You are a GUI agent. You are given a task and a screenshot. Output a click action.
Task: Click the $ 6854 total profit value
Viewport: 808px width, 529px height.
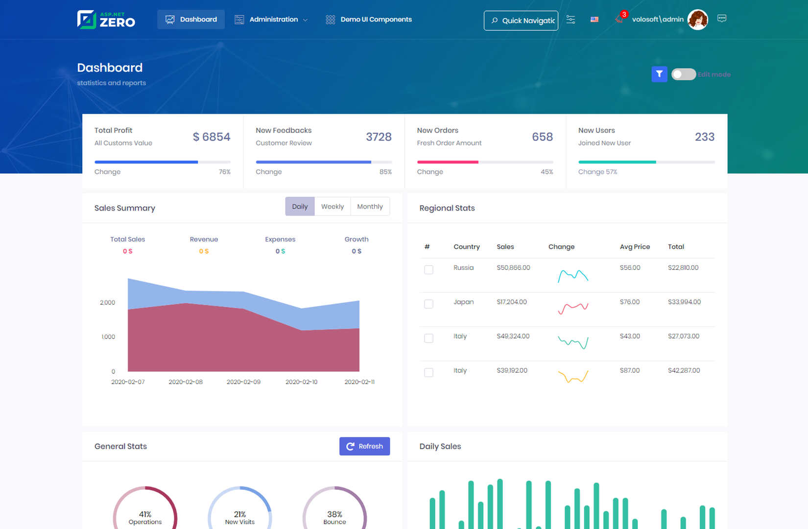(212, 137)
